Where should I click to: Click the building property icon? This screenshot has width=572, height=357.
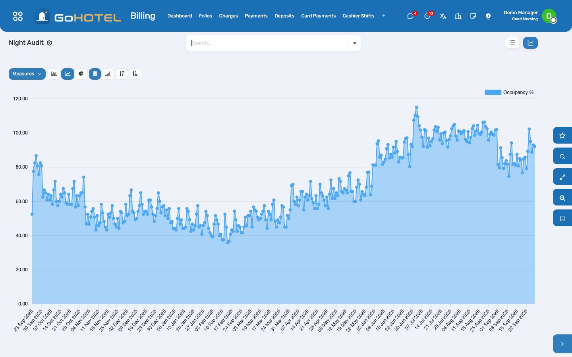(458, 16)
